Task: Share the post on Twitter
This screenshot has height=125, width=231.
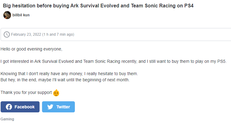Action: pyautogui.click(x=58, y=107)
